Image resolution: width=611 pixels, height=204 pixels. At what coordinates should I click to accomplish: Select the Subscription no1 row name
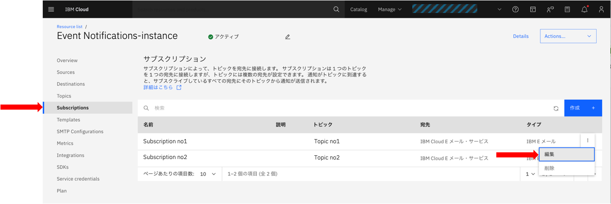coord(165,141)
